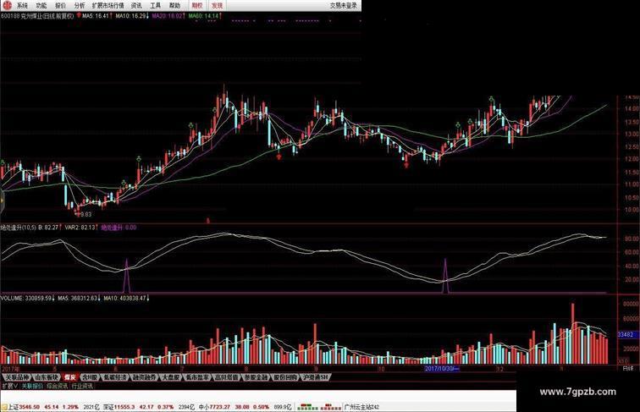
Task: Click the 期权 button
Action: (197, 6)
